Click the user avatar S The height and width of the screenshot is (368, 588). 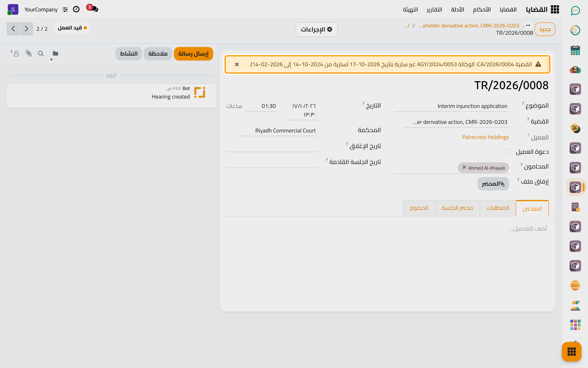click(13, 10)
